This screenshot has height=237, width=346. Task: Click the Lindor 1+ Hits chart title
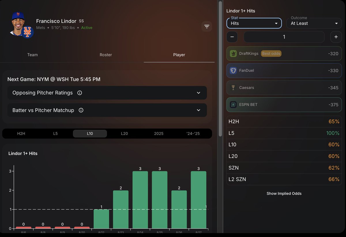pyautogui.click(x=23, y=153)
